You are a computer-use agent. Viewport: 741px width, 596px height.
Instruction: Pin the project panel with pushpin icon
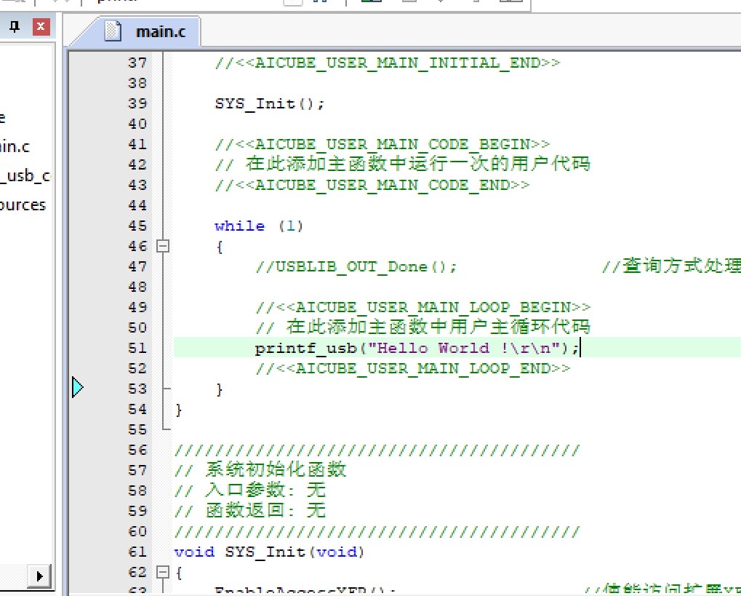point(15,28)
